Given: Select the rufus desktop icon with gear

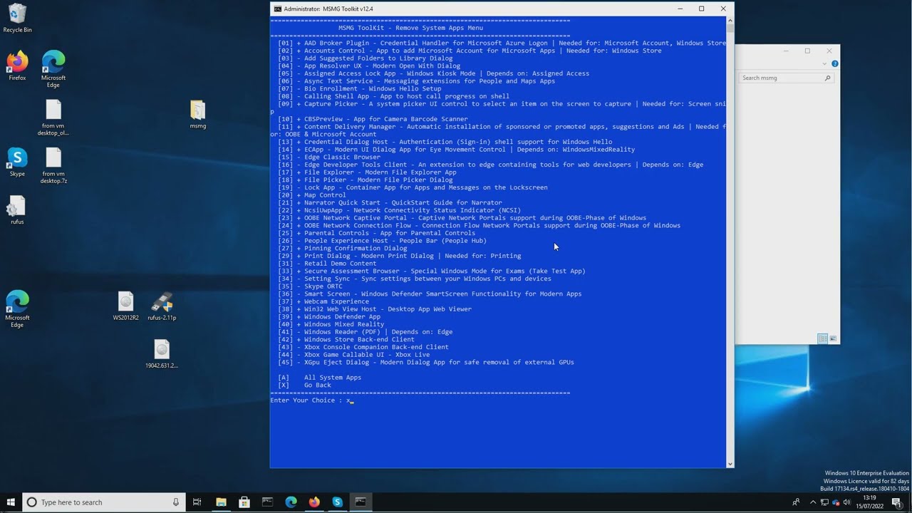Looking at the screenshot, I should (17, 210).
